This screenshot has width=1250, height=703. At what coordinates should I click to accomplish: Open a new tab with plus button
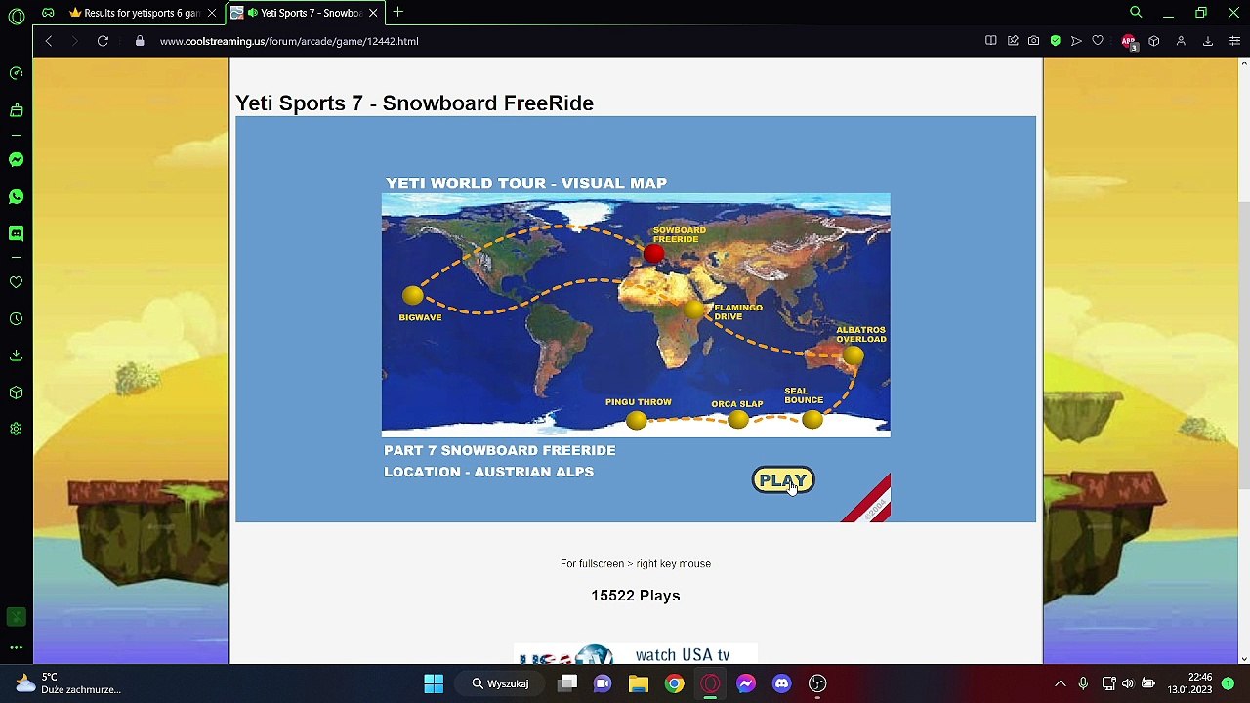point(398,13)
